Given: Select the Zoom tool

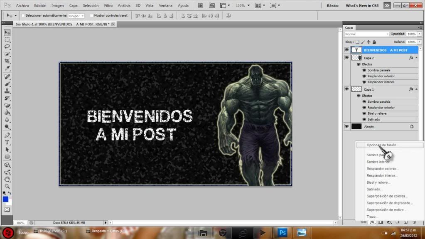Looking at the screenshot, I should pyautogui.click(x=7, y=186).
